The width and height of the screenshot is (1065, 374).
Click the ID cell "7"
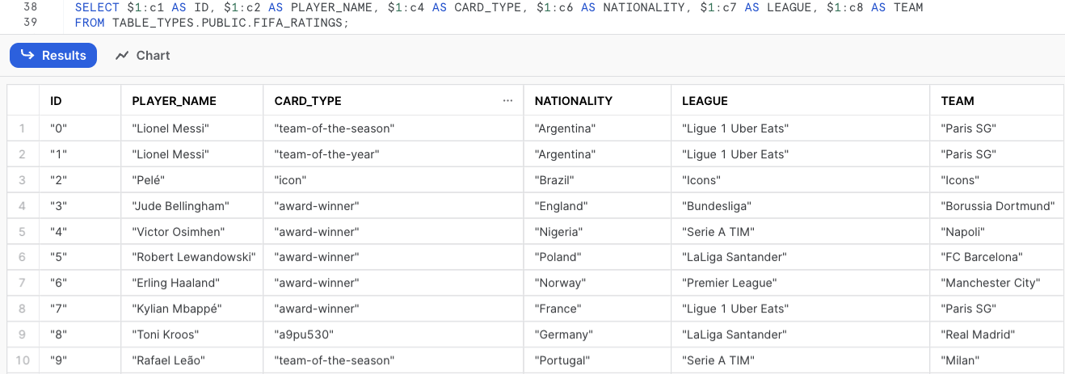click(80, 309)
